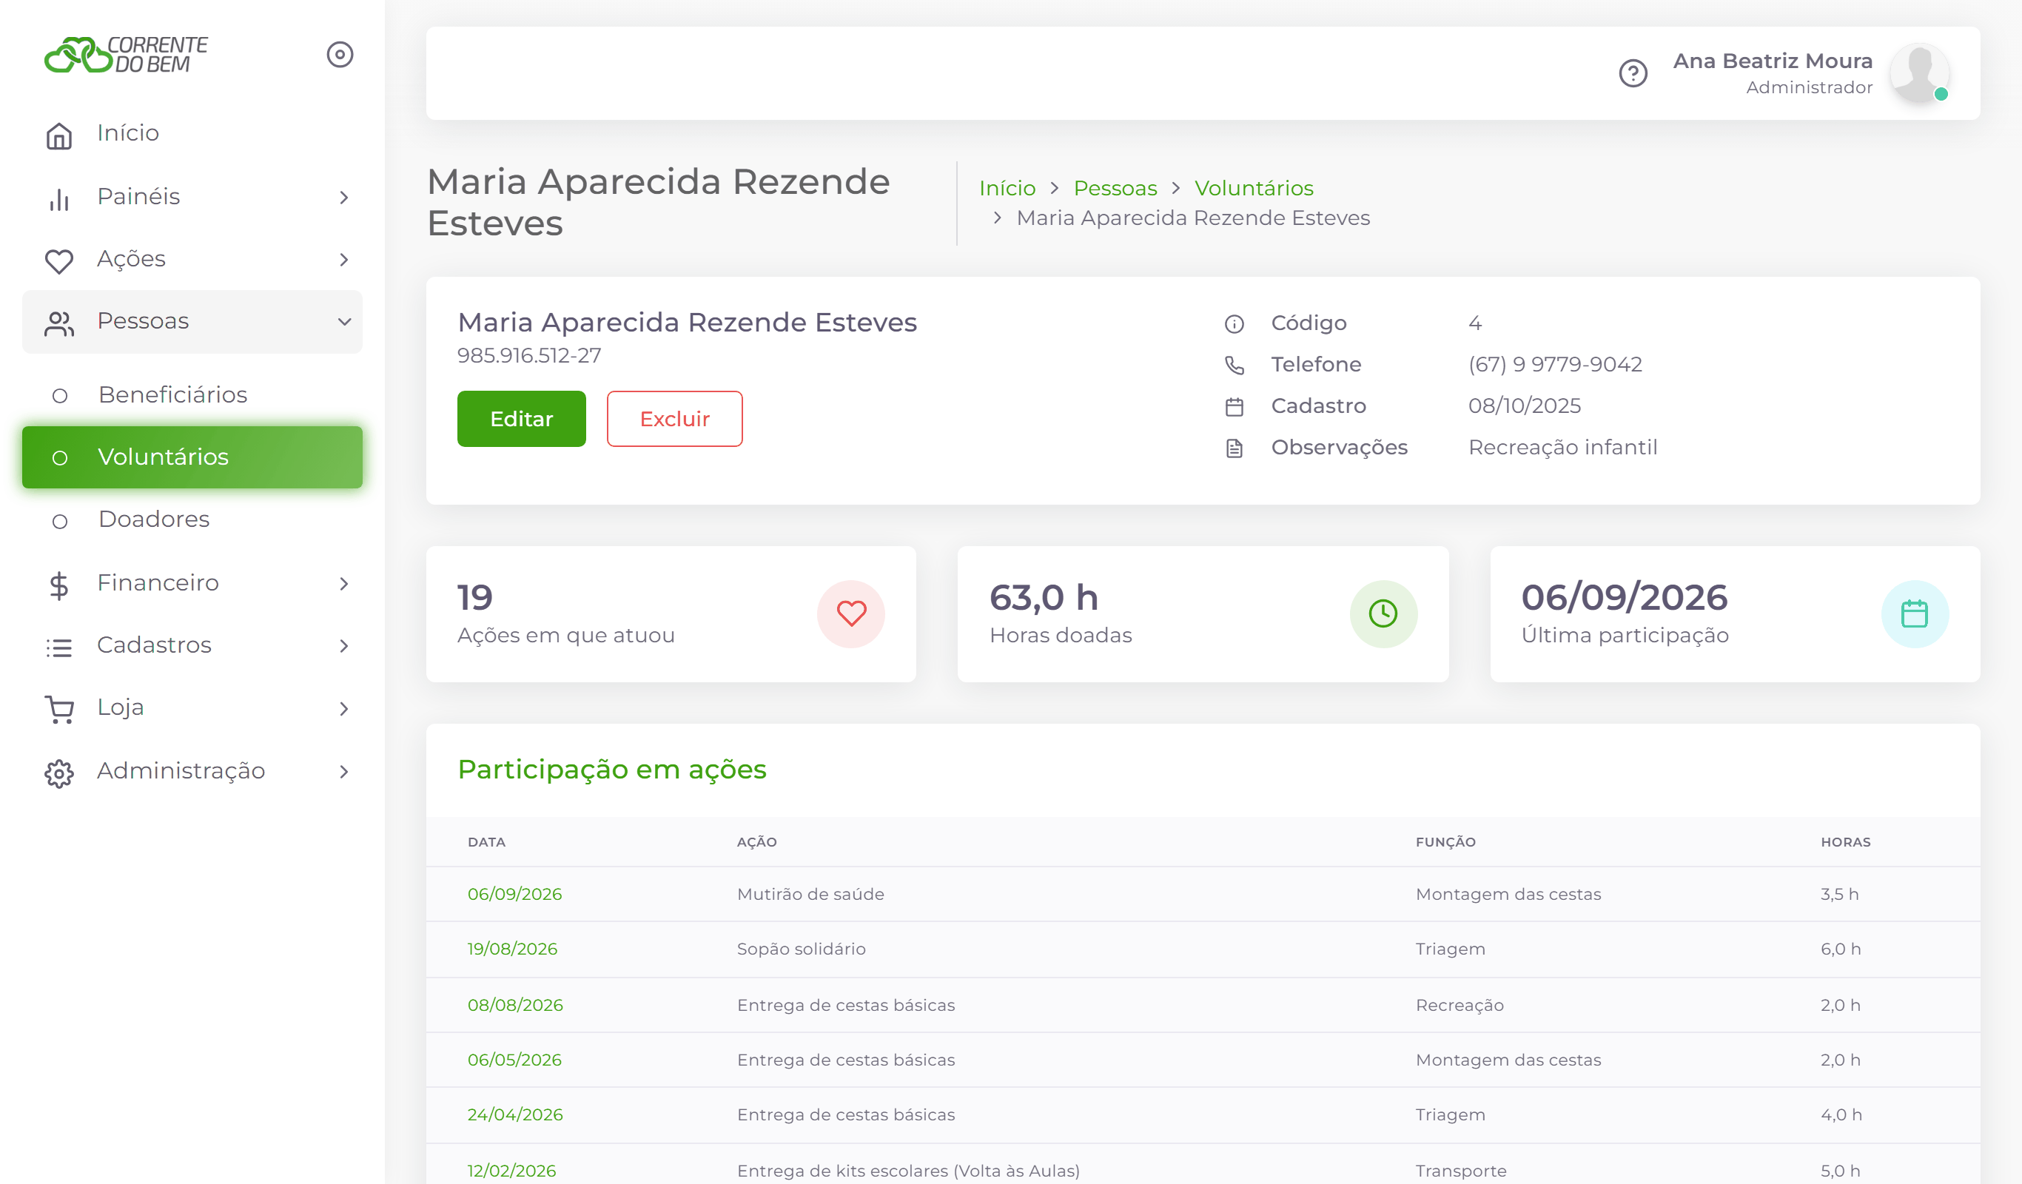Viewport: 2022px width, 1184px height.
Task: Click the Pessoas people icon
Action: 59,323
